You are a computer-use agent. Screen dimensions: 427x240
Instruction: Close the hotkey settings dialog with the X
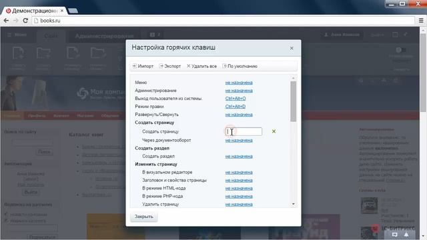[292, 48]
